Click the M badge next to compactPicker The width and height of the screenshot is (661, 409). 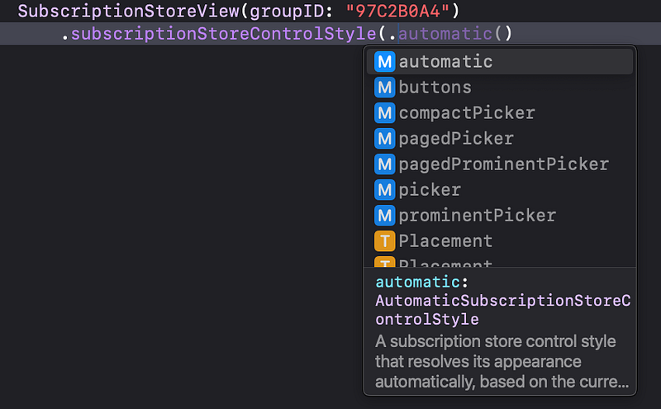384,113
